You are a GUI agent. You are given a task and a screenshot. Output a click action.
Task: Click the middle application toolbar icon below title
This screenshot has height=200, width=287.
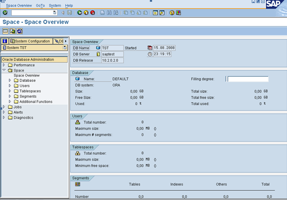12,31
